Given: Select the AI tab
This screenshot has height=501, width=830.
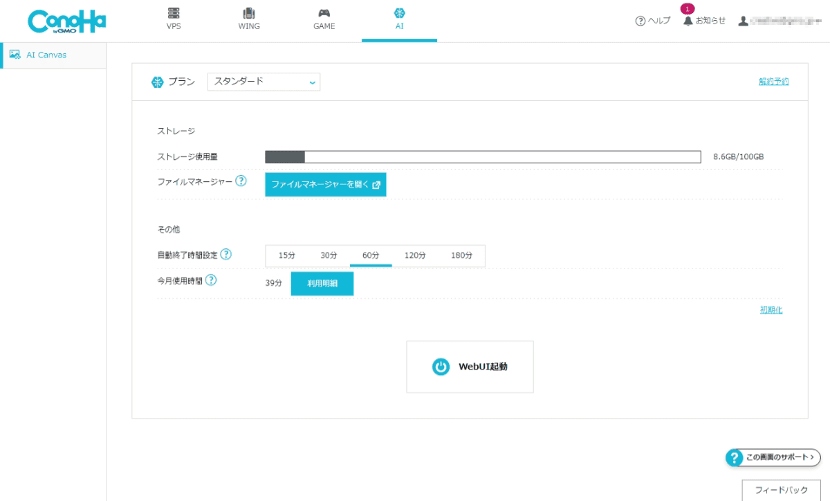Looking at the screenshot, I should coord(399,19).
